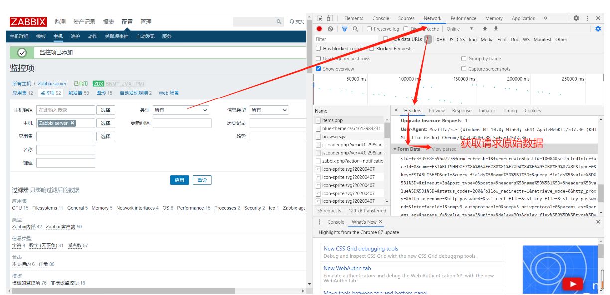Enable the Disable cache checkbox
The height and width of the screenshot is (295, 610).
click(x=406, y=29)
